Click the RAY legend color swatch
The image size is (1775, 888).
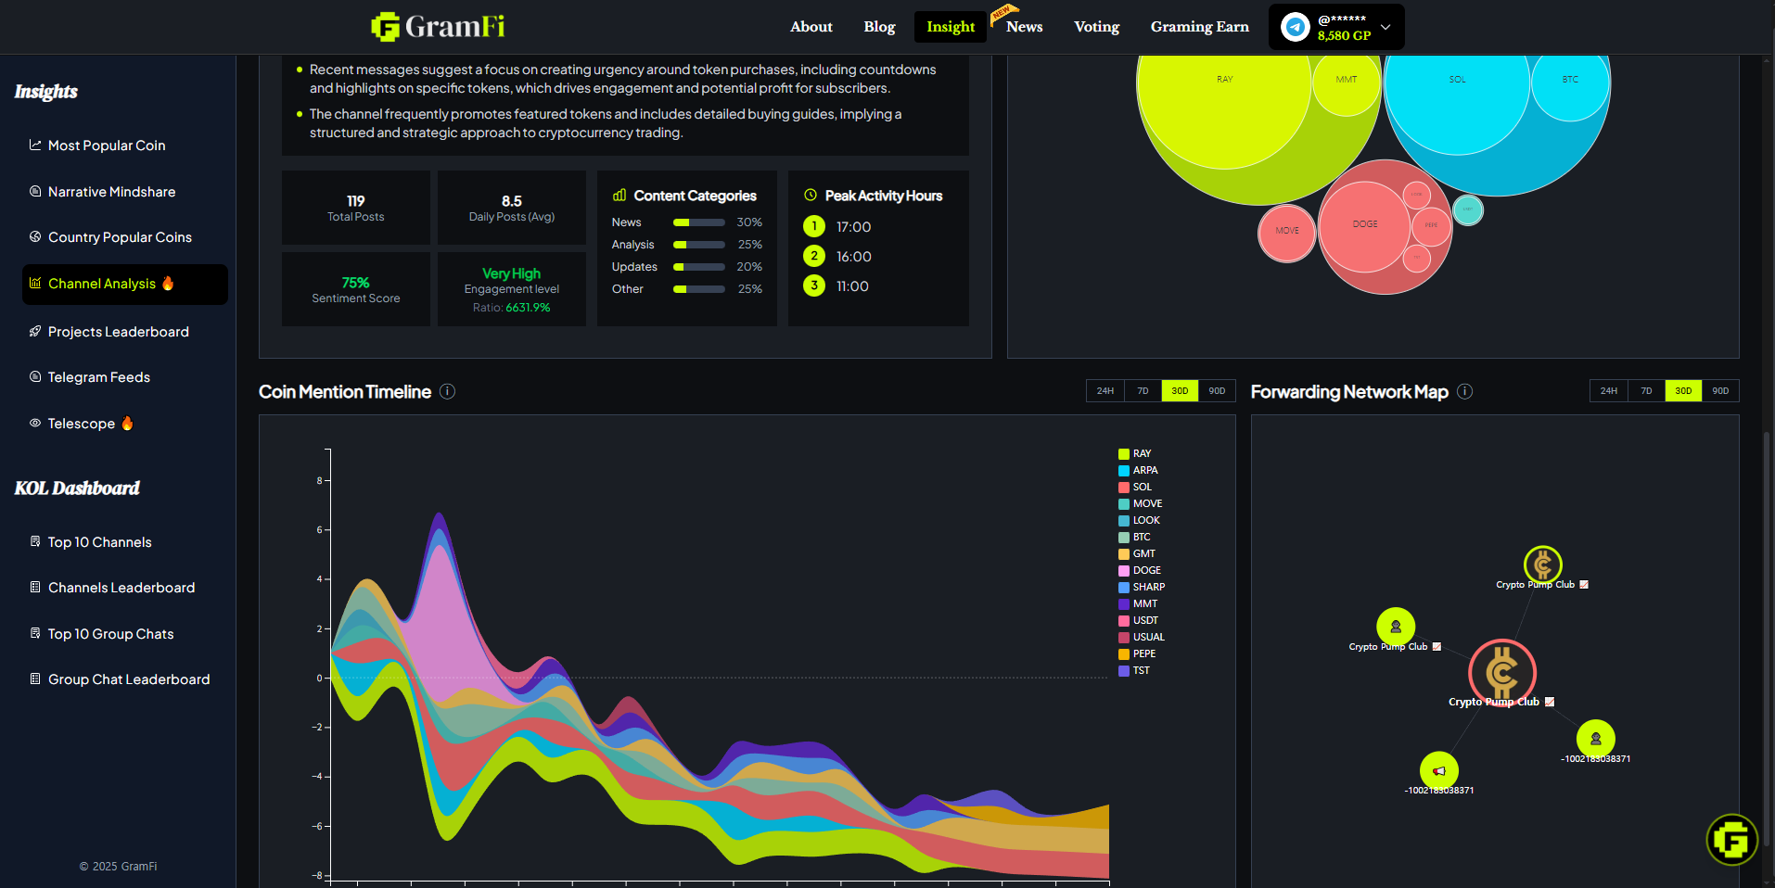(1123, 454)
